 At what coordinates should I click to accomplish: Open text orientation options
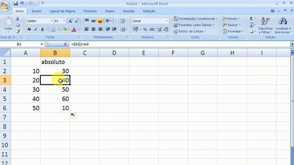point(108,21)
